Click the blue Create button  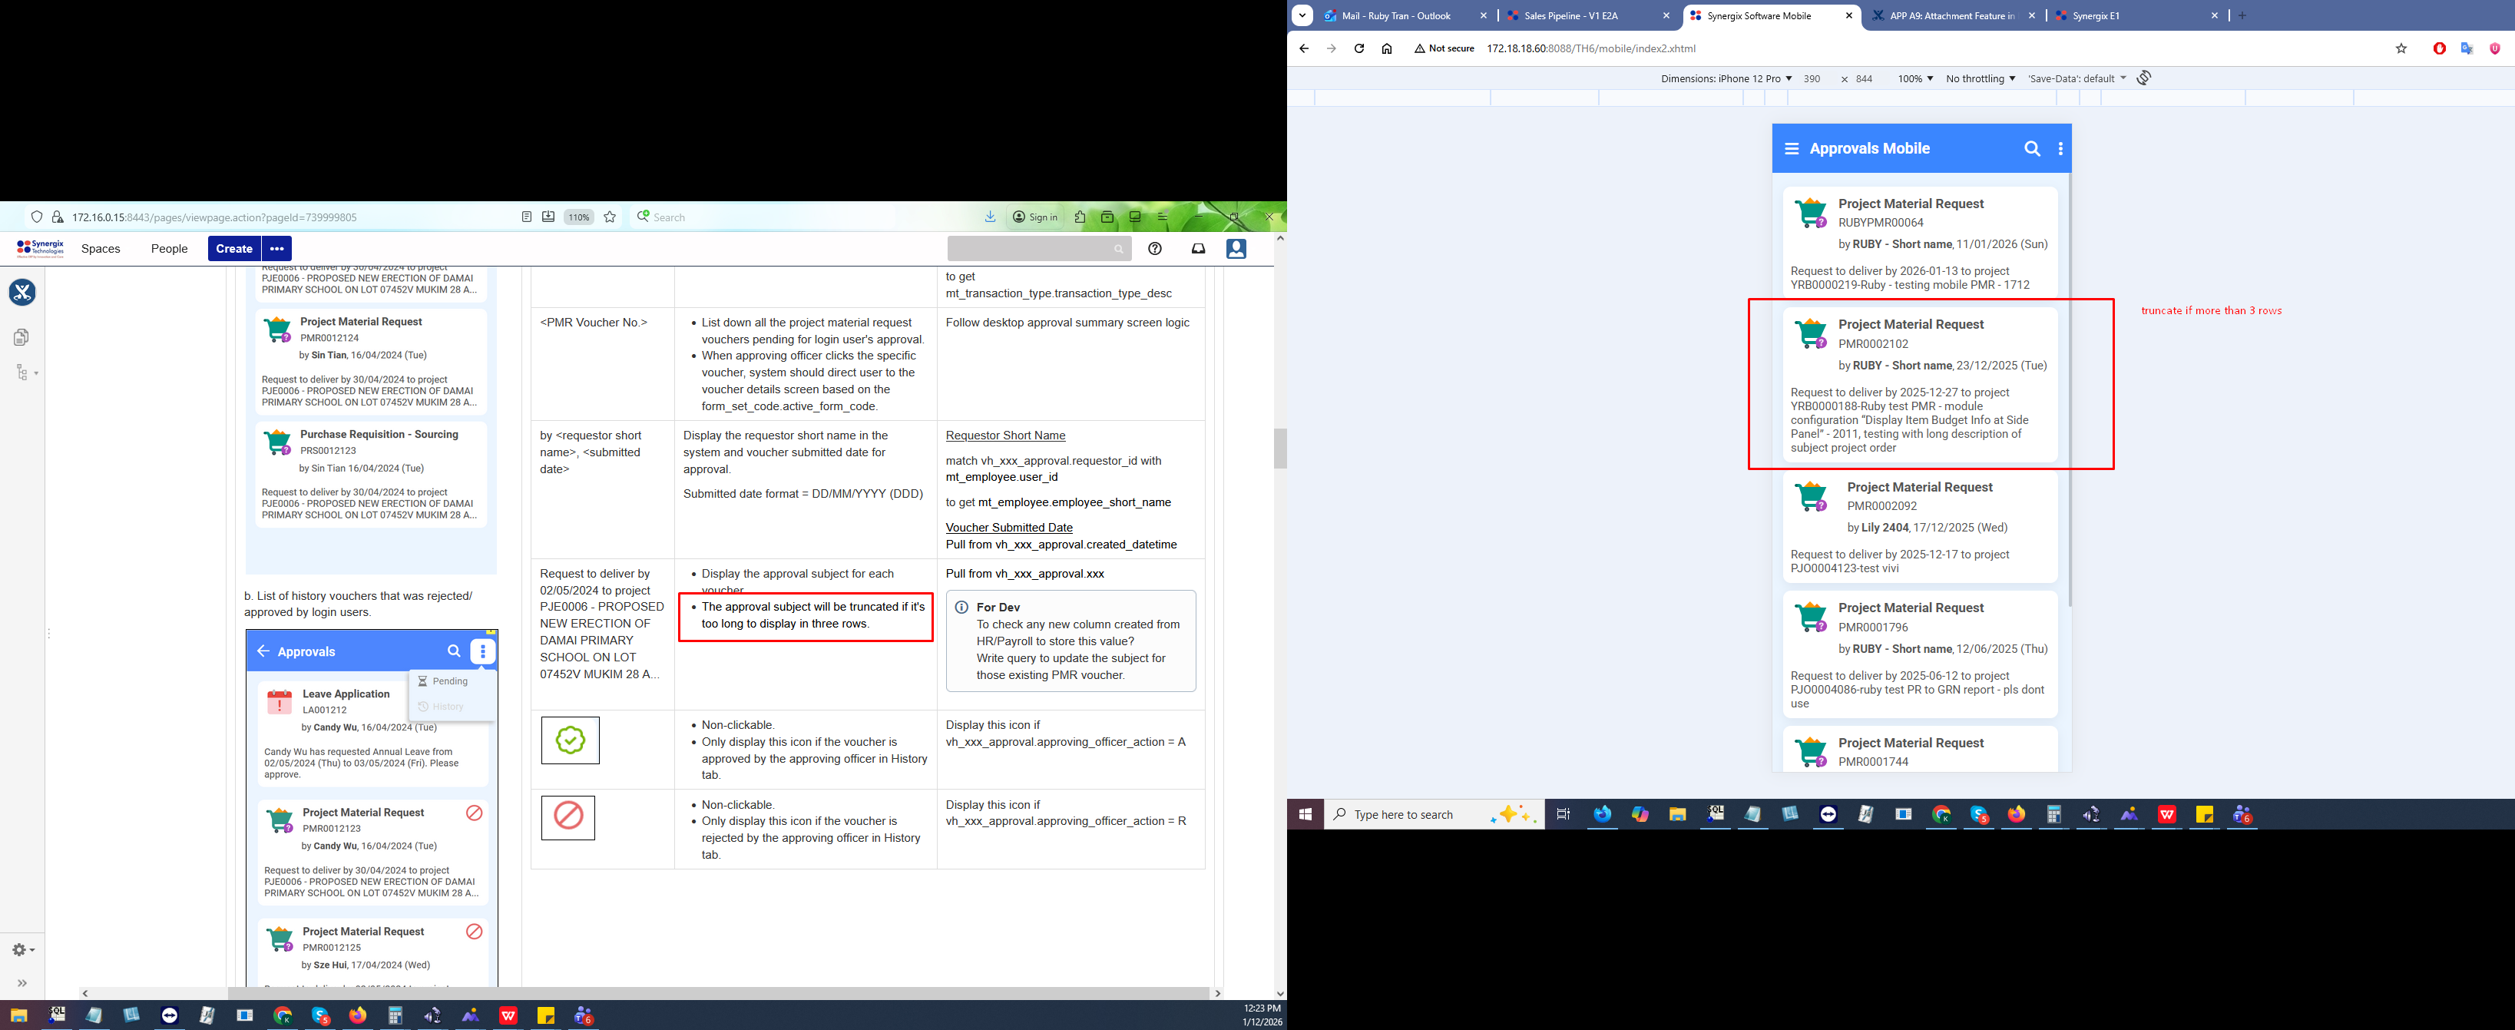(x=233, y=249)
